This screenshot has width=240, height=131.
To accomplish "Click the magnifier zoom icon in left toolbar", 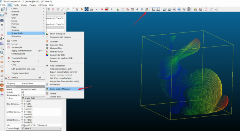I will pos(2,53).
